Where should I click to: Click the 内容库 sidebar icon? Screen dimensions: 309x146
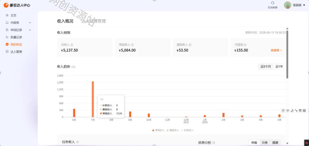(x=7, y=23)
